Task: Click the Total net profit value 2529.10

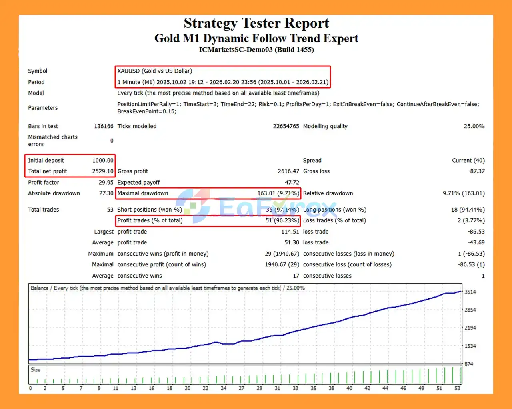Action: click(102, 171)
